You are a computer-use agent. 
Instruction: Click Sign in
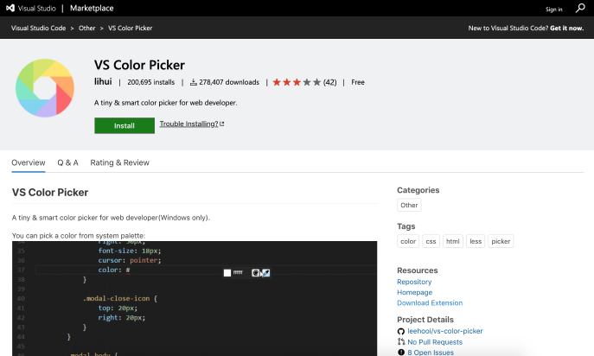(554, 10)
